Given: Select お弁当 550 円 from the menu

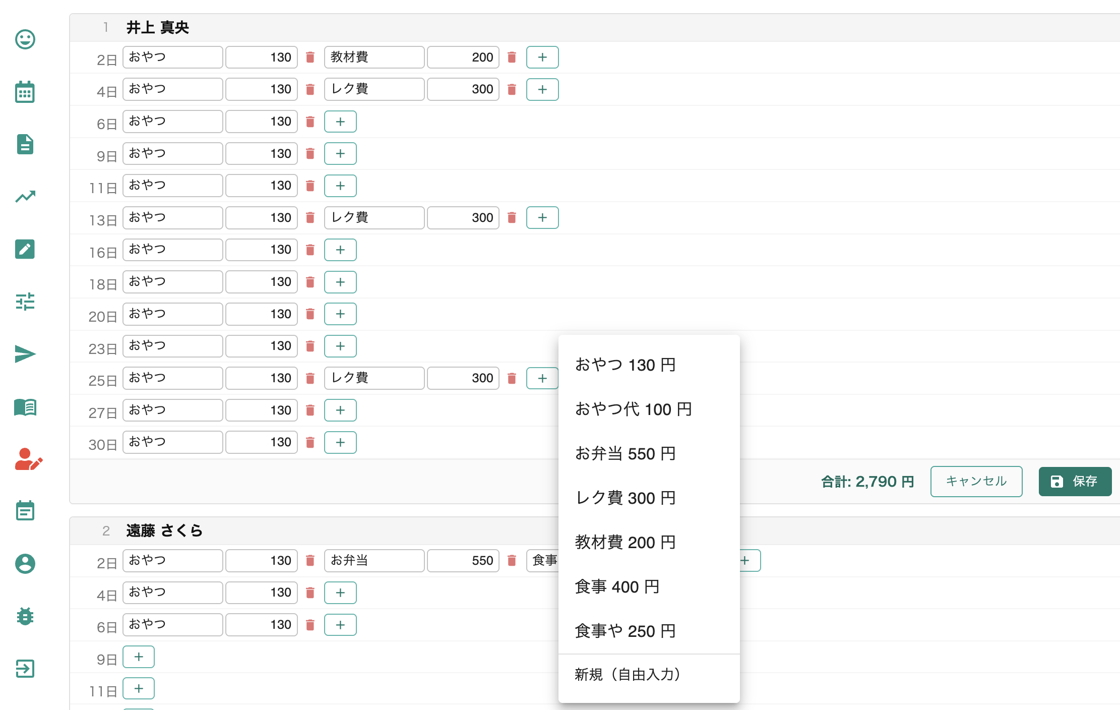Looking at the screenshot, I should (625, 454).
